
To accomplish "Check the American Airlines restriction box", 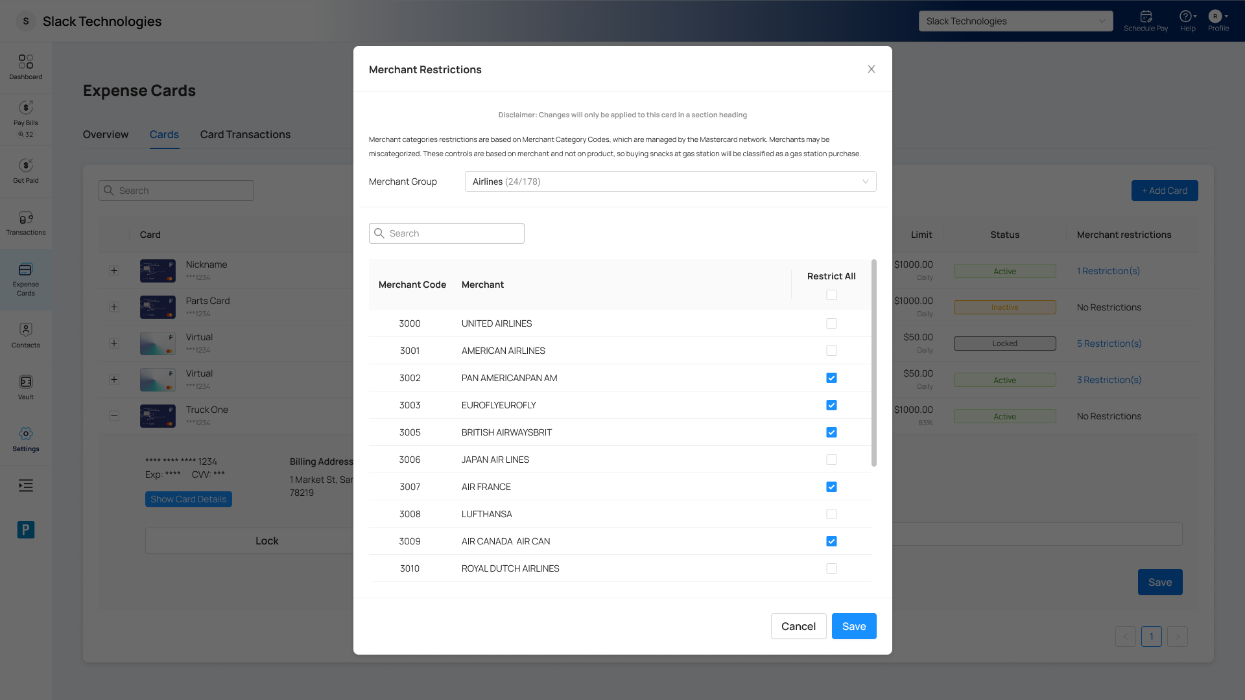I will pyautogui.click(x=831, y=351).
